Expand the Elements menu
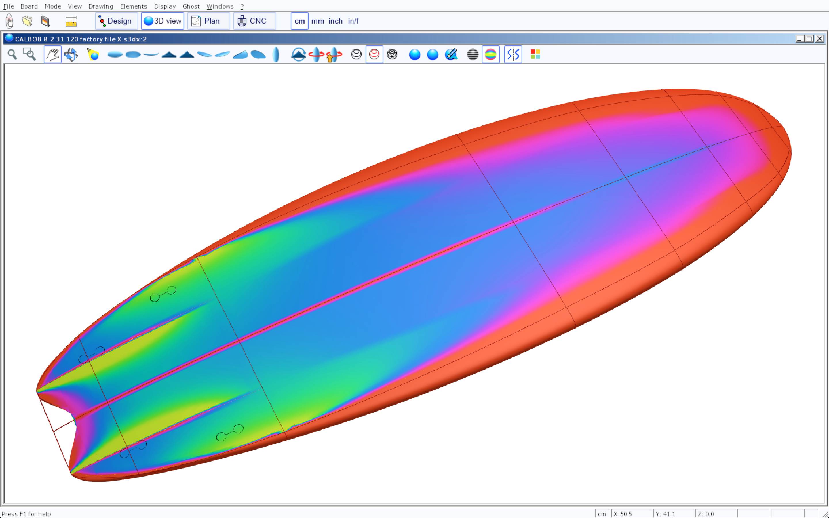 click(x=133, y=6)
